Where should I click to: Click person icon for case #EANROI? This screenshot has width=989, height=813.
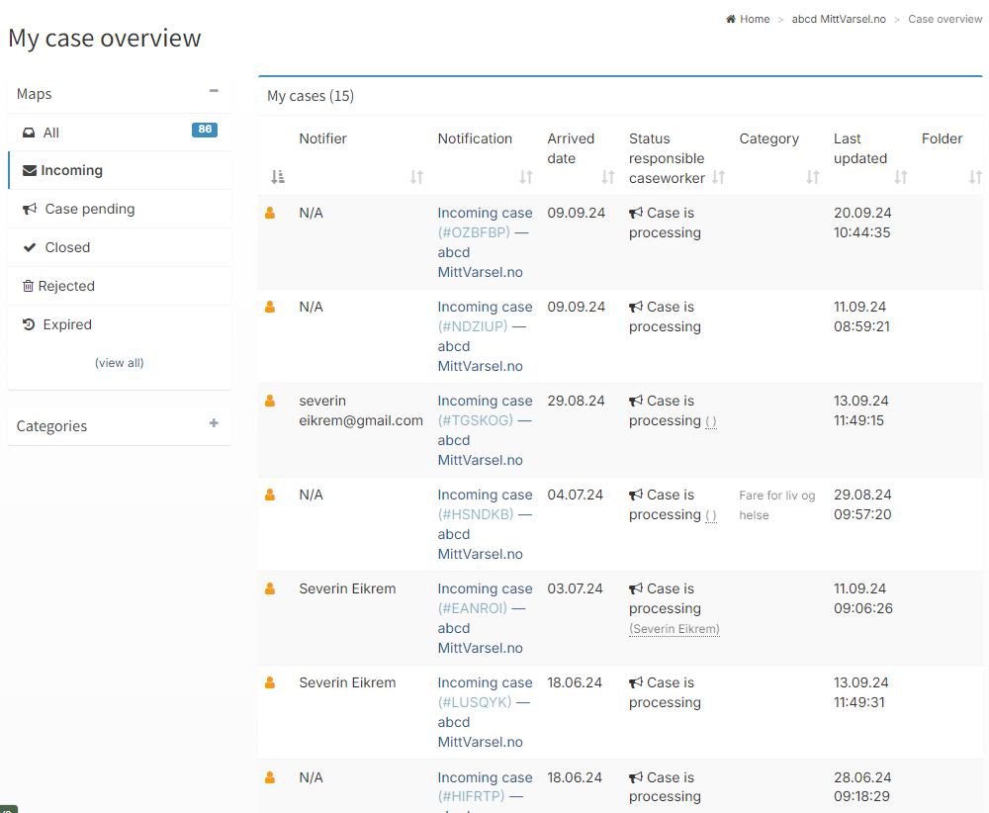point(270,588)
